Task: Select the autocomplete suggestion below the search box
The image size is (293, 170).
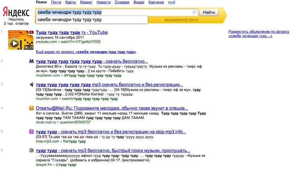Action: pos(69,20)
